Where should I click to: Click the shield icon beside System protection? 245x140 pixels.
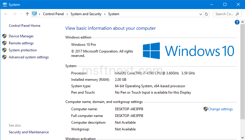point(4,50)
